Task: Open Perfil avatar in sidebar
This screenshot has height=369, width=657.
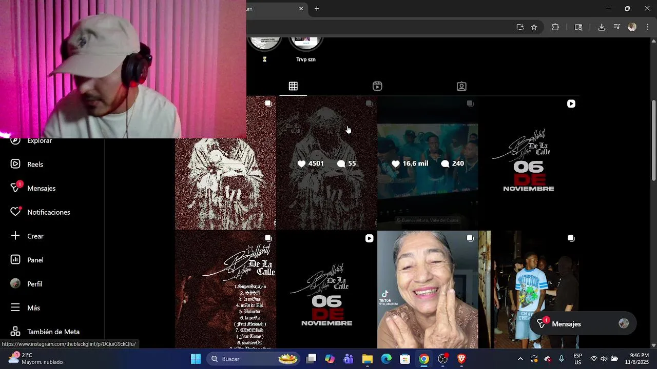Action: [16, 283]
